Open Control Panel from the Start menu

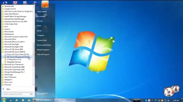pyautogui.click(x=41, y=40)
